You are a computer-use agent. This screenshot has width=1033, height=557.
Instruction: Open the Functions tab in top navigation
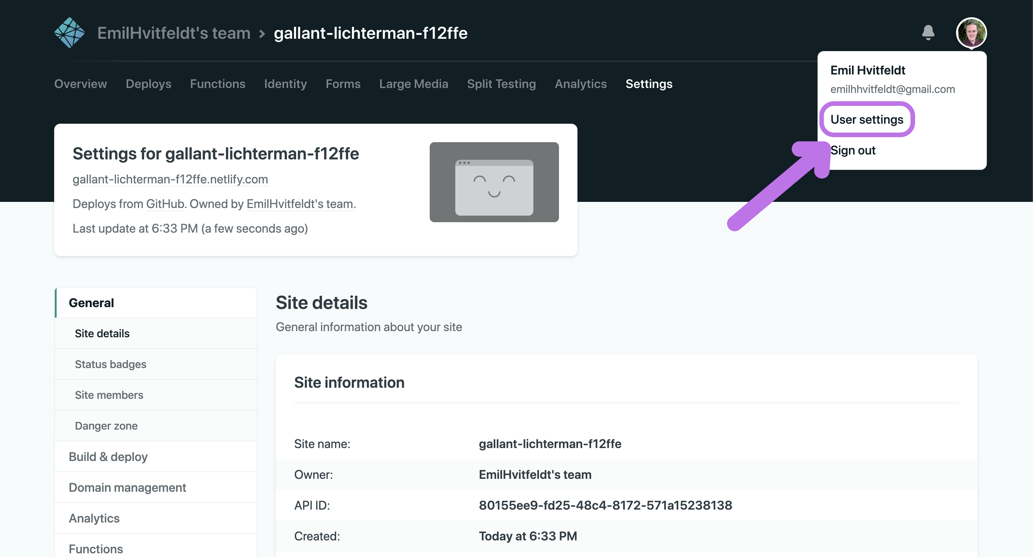218,84
